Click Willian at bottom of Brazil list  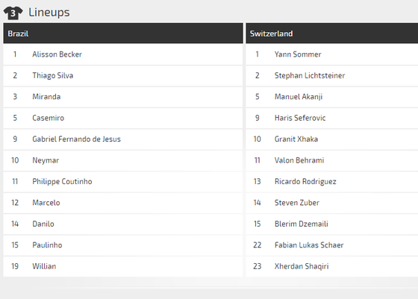(x=44, y=266)
